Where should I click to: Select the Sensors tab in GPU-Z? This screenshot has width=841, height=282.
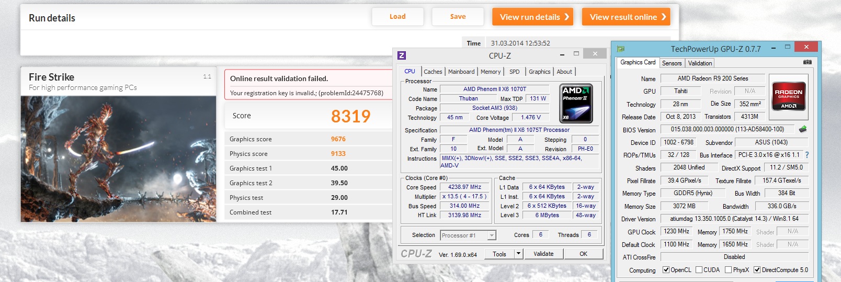[x=672, y=63]
